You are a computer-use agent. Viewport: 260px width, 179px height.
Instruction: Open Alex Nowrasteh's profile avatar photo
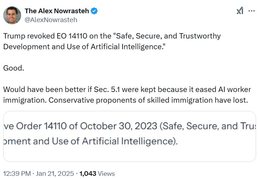pyautogui.click(x=12, y=15)
